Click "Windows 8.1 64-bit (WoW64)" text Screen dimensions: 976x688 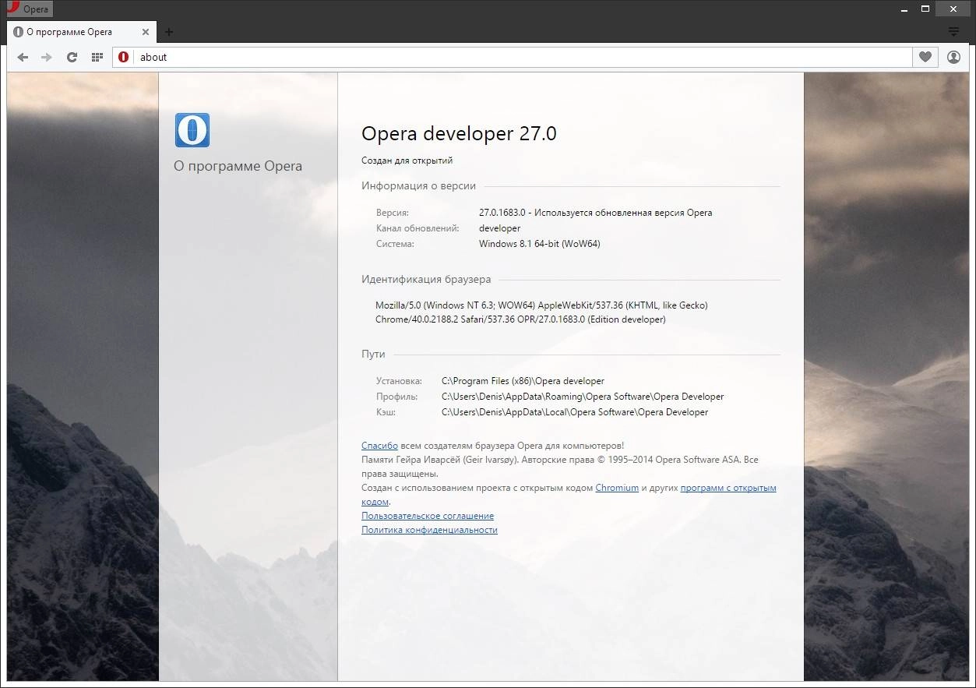coord(539,244)
